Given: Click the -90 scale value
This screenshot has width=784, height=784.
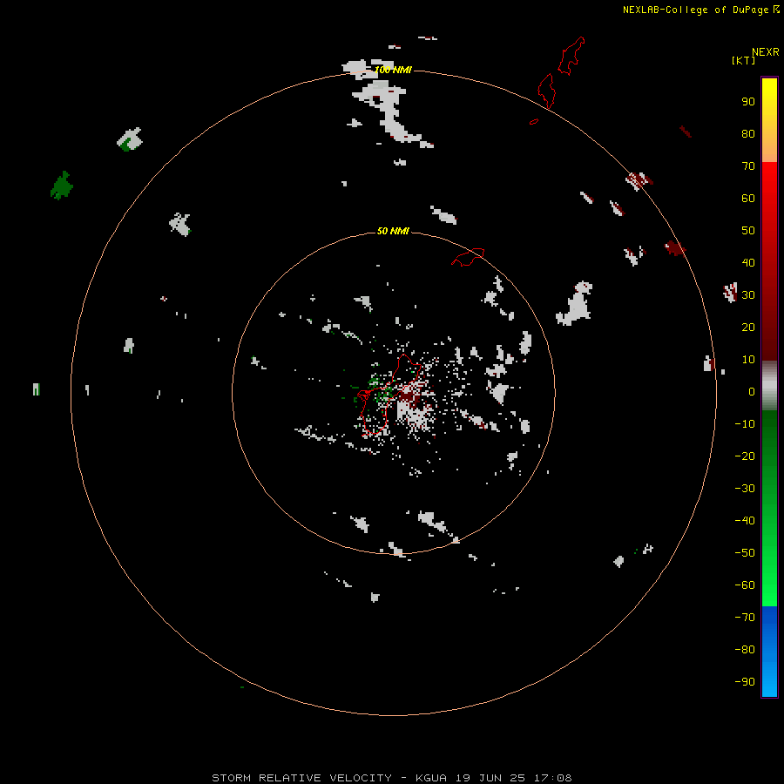Looking at the screenshot, I should tap(745, 682).
